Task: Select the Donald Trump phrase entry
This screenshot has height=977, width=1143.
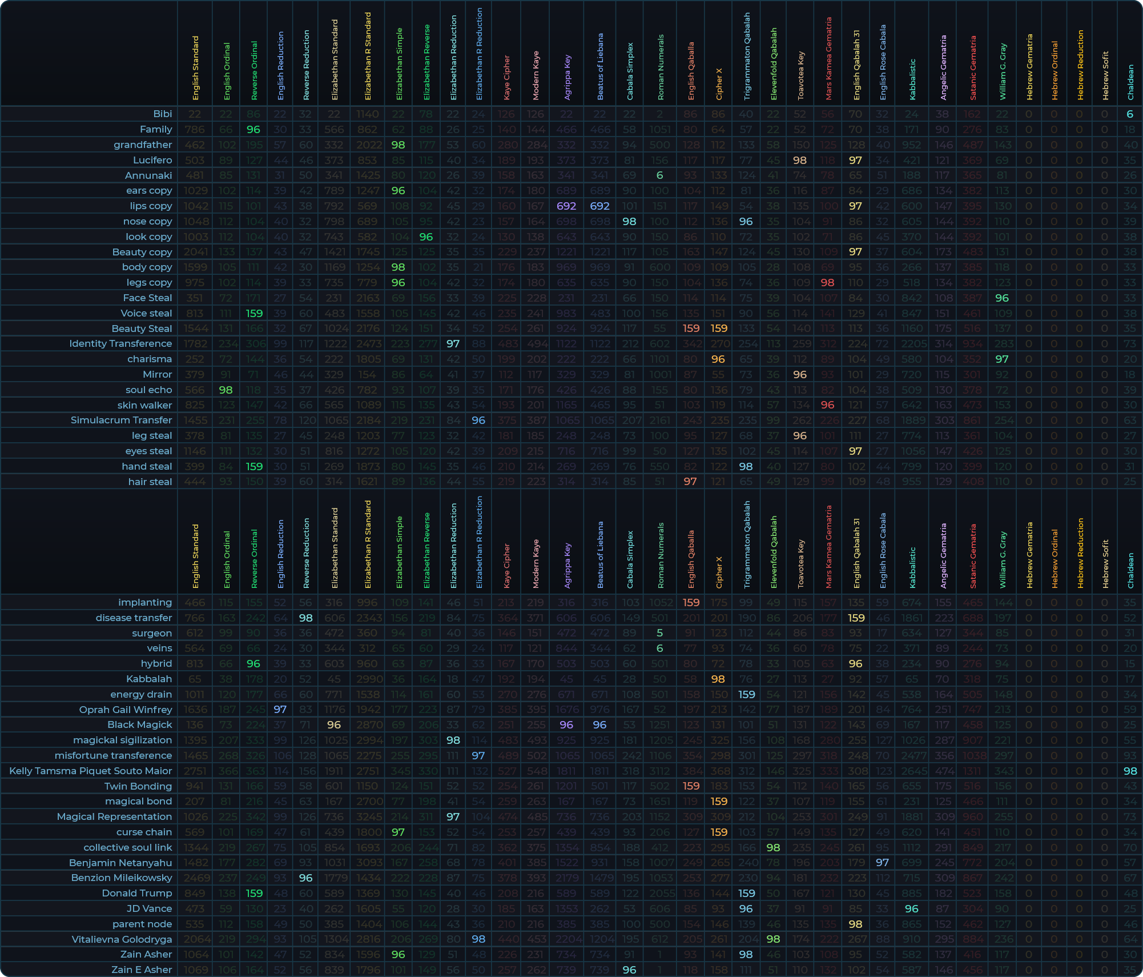Action: click(x=136, y=893)
